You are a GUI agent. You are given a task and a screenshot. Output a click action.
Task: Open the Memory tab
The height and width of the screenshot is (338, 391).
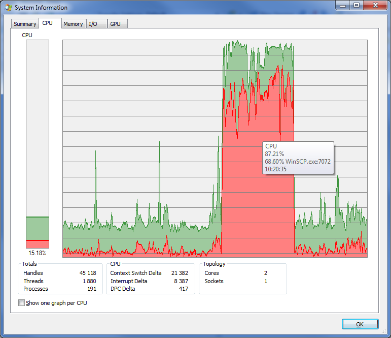tap(73, 24)
